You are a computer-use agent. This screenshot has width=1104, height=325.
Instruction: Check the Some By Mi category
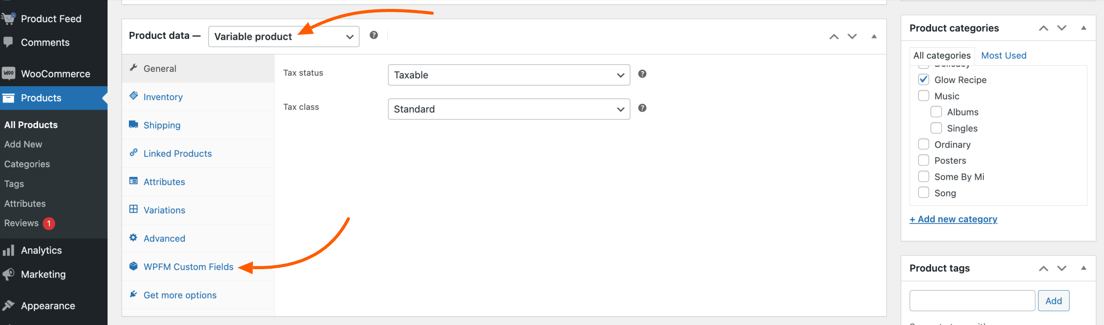coord(924,176)
